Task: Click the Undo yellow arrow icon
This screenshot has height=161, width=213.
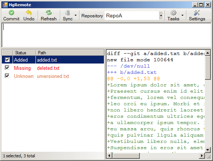Action: [x=29, y=13]
